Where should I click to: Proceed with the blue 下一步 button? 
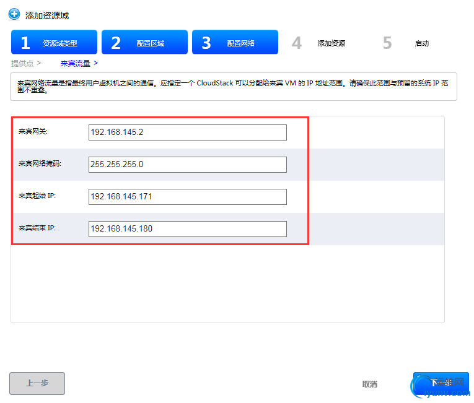click(x=441, y=383)
